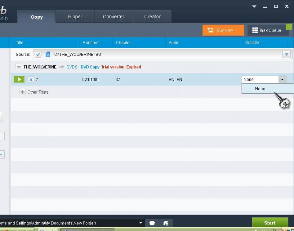Select the THE_WOLVERINE disc title
Screen dimensions: 294x231
point(40,67)
